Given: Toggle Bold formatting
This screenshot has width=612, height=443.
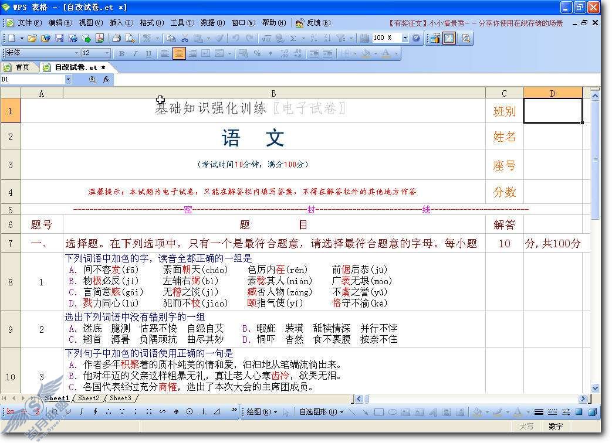Looking at the screenshot, I should (x=122, y=53).
